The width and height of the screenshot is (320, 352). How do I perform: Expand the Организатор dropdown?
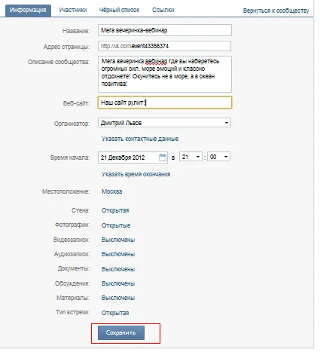pyautogui.click(x=164, y=123)
